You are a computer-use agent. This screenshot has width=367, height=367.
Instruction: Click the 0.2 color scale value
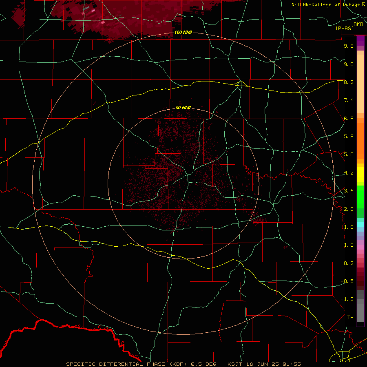[349, 263]
